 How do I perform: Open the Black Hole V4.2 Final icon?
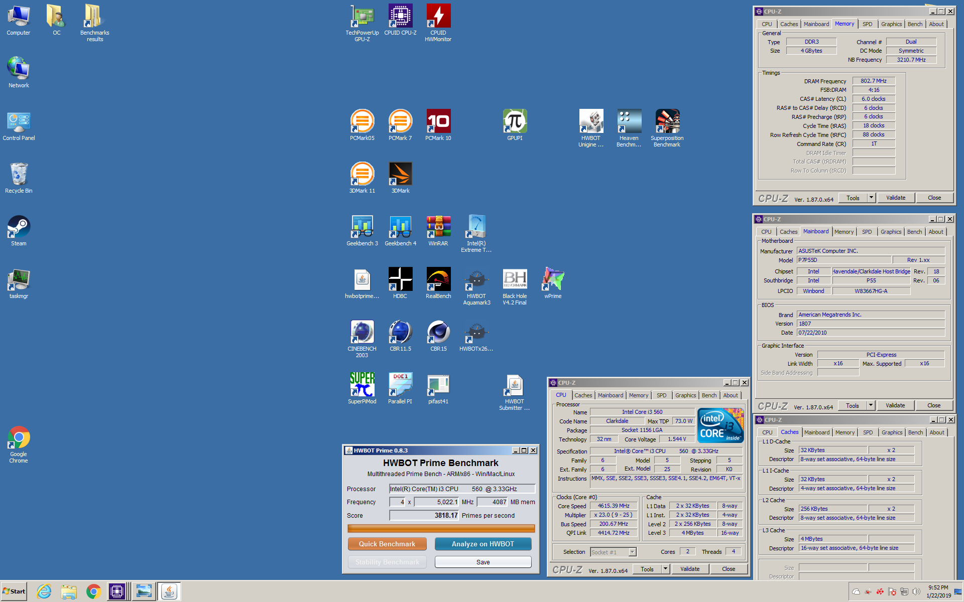point(515,286)
